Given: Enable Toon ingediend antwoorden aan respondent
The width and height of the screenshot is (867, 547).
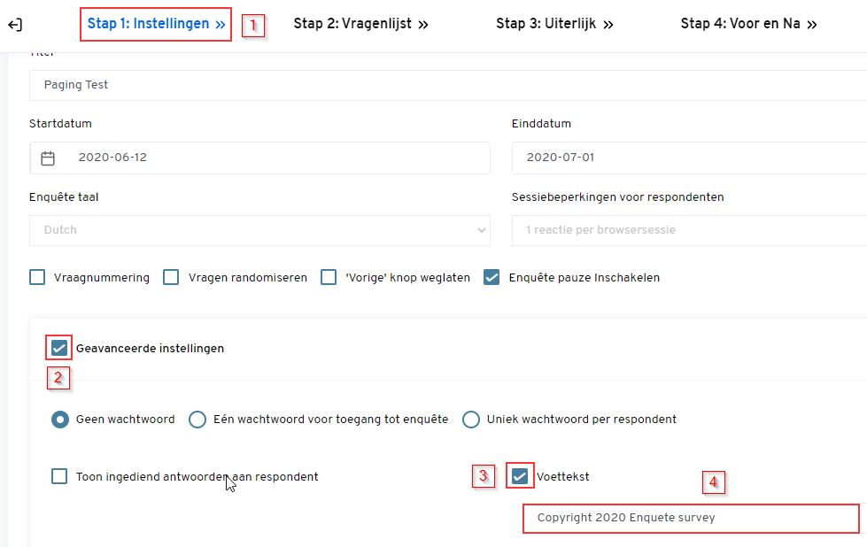Looking at the screenshot, I should [58, 475].
